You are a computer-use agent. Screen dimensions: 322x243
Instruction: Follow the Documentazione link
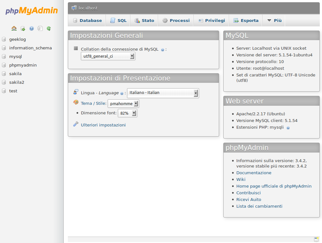[254, 173]
